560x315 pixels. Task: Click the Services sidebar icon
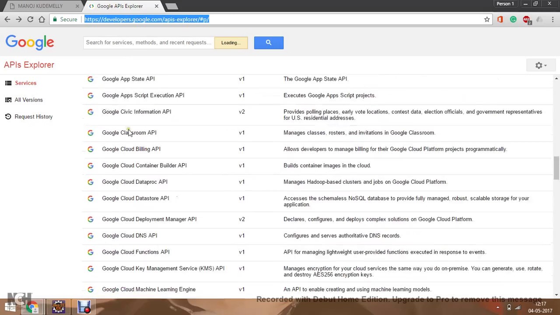[8, 83]
